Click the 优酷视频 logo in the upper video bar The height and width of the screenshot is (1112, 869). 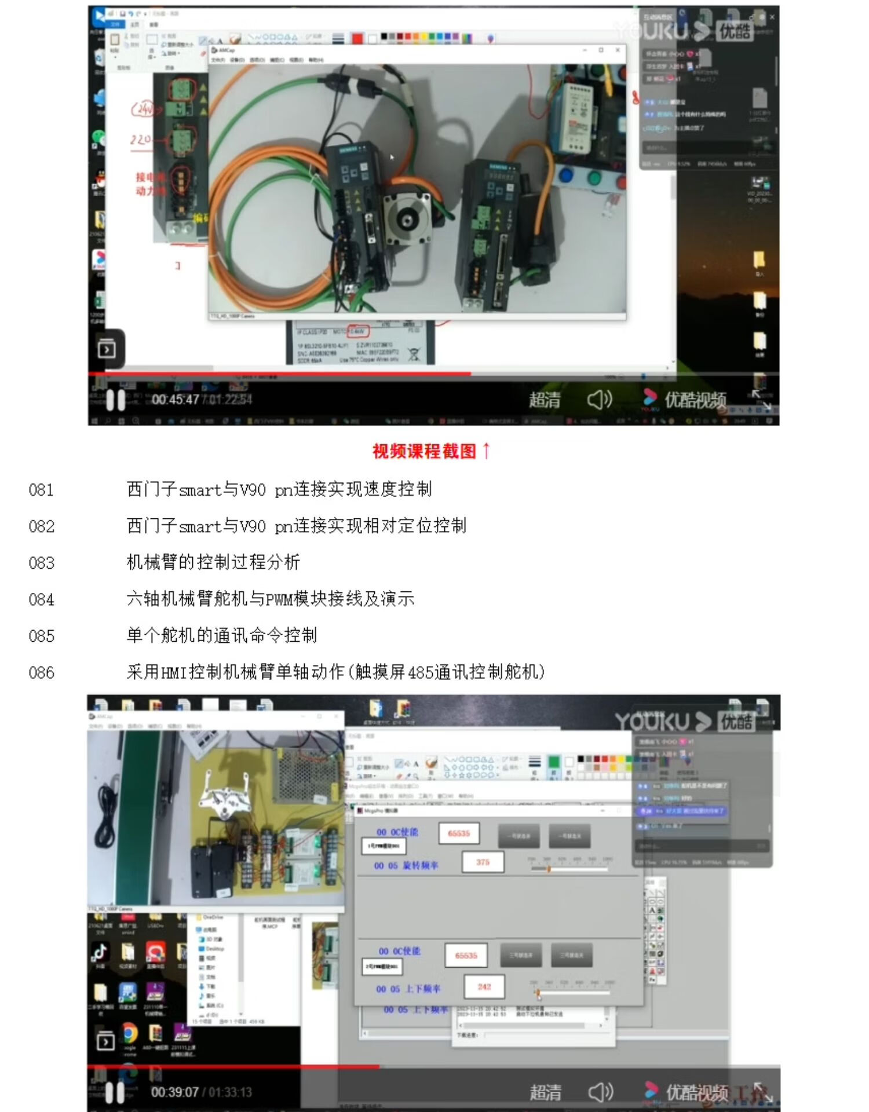[684, 399]
